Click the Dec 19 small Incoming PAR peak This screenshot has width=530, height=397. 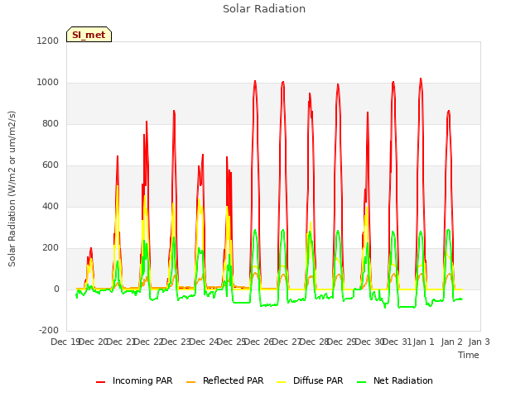90,249
